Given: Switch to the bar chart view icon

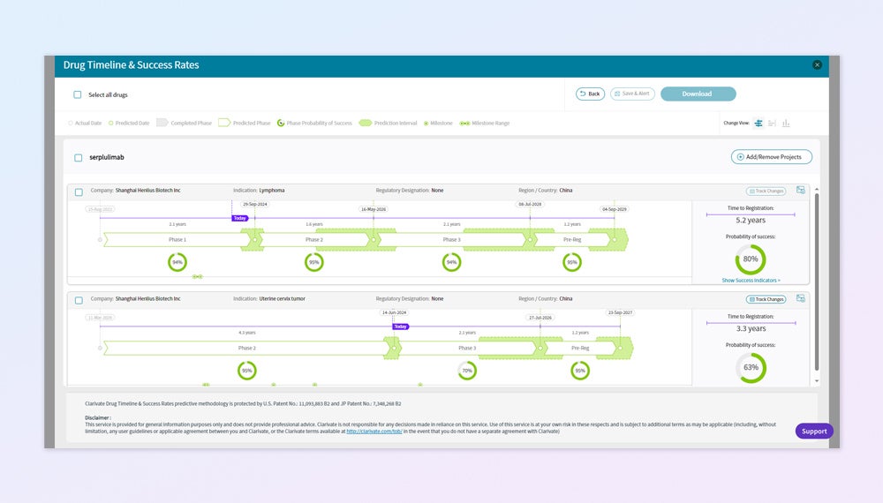Looking at the screenshot, I should tap(786, 123).
